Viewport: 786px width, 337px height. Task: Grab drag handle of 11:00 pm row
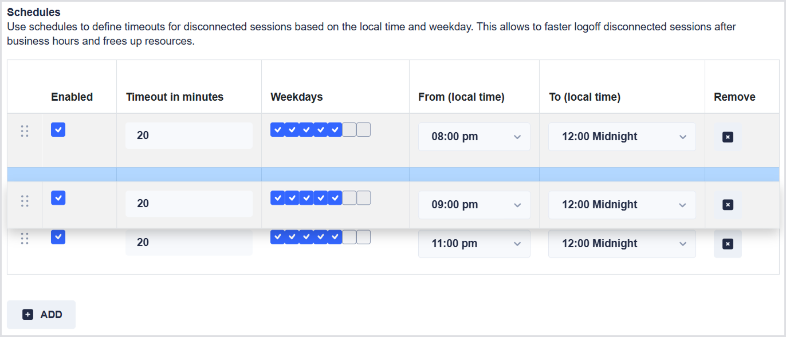pos(25,239)
